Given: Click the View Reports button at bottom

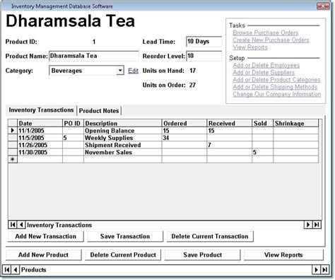Looking at the screenshot, I should coord(283,255).
